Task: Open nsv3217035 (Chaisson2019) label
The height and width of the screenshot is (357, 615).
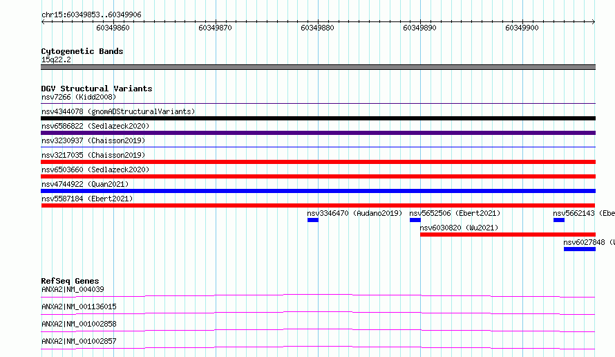Action: click(x=93, y=155)
